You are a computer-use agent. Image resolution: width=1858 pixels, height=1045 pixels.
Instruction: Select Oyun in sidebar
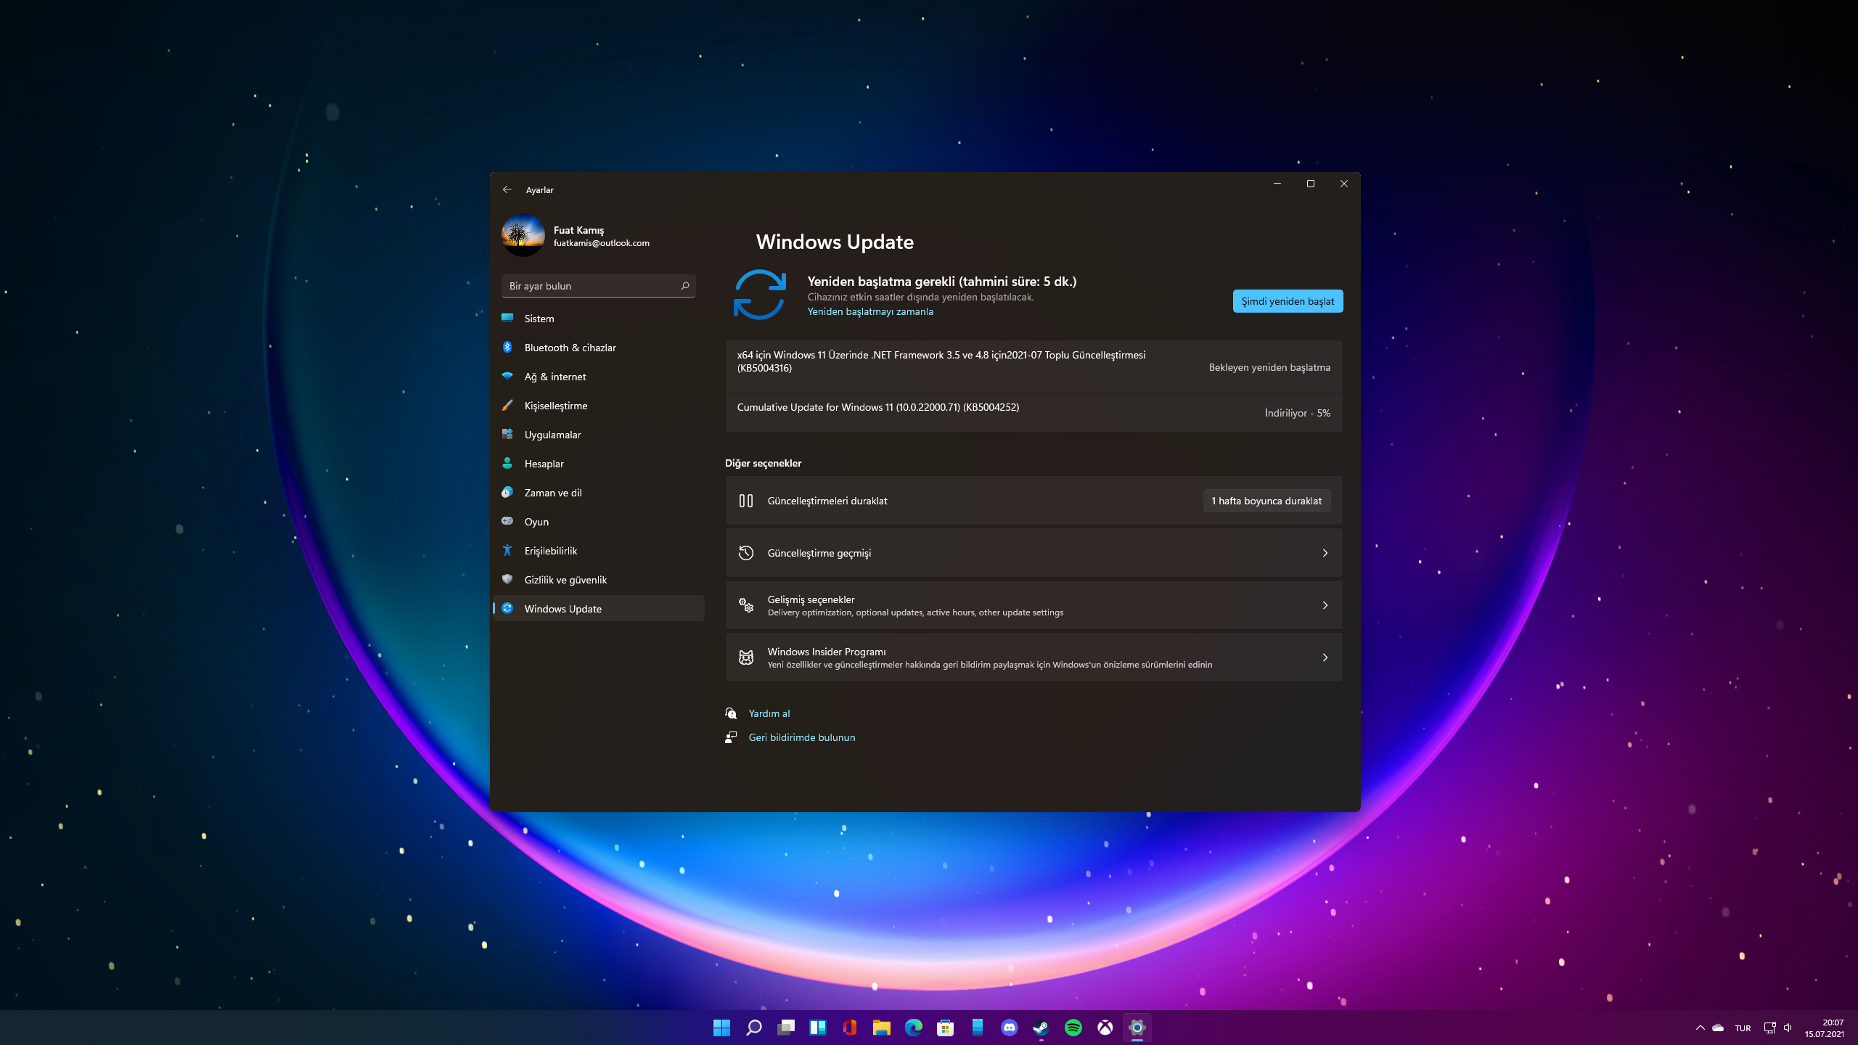[598, 522]
